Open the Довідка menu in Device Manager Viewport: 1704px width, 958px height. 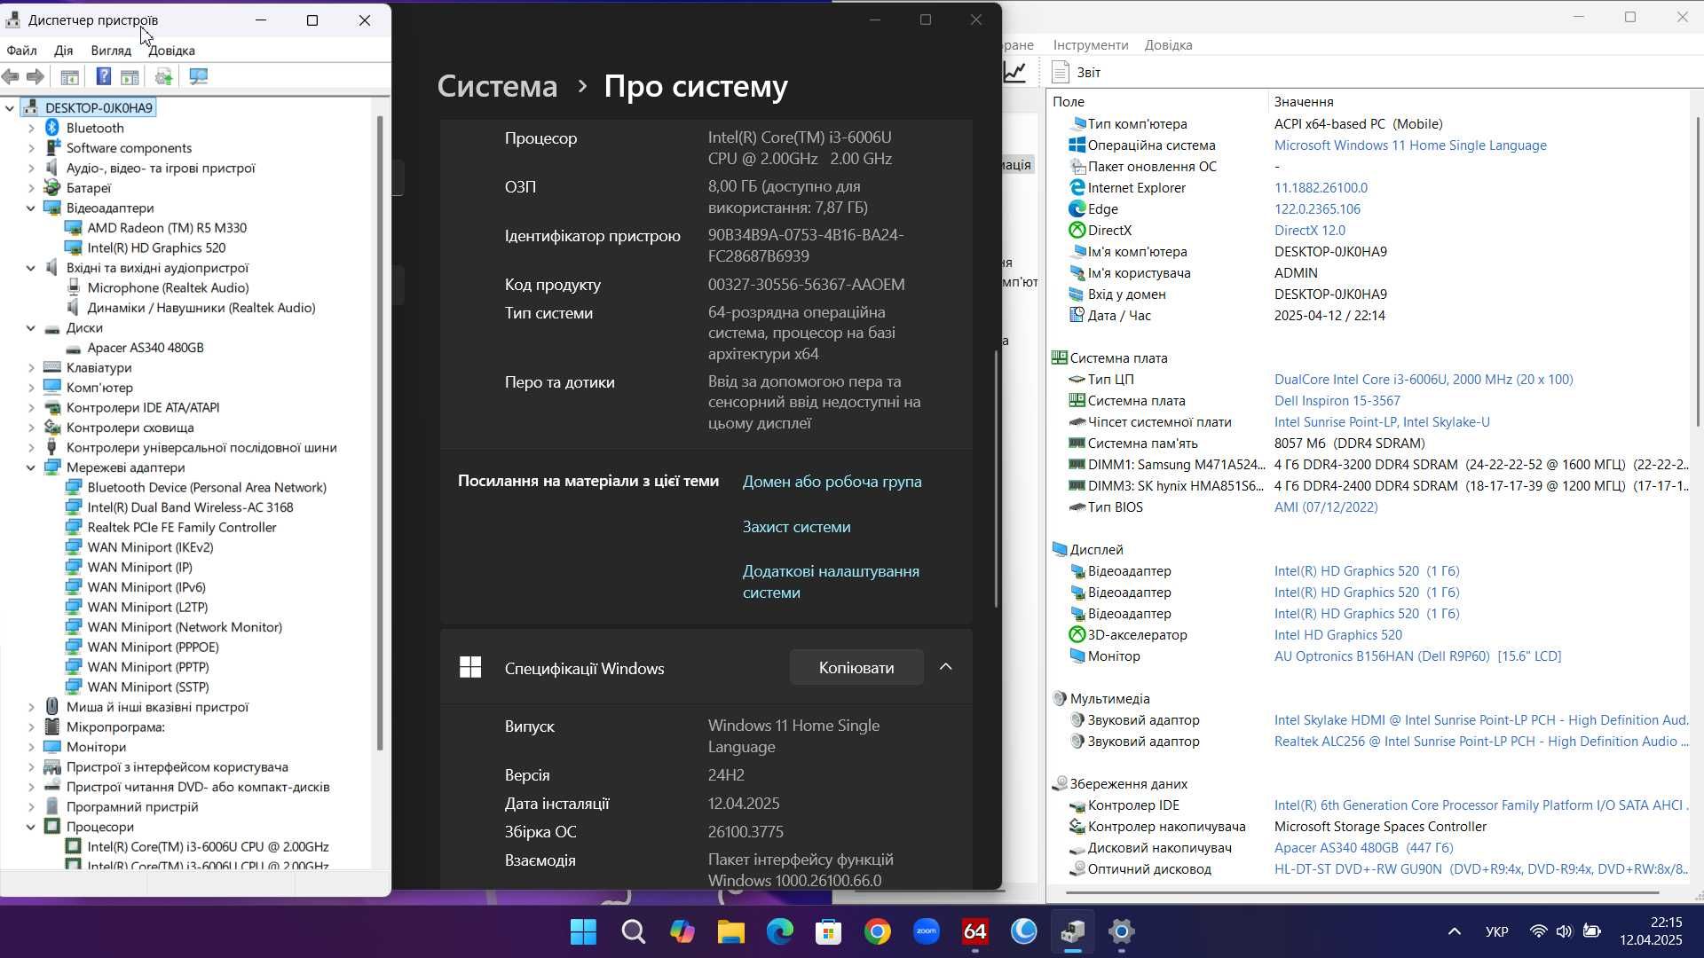(x=172, y=51)
